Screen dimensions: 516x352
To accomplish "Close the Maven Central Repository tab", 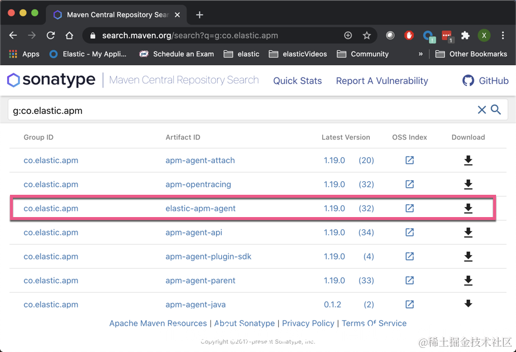I will coord(177,15).
